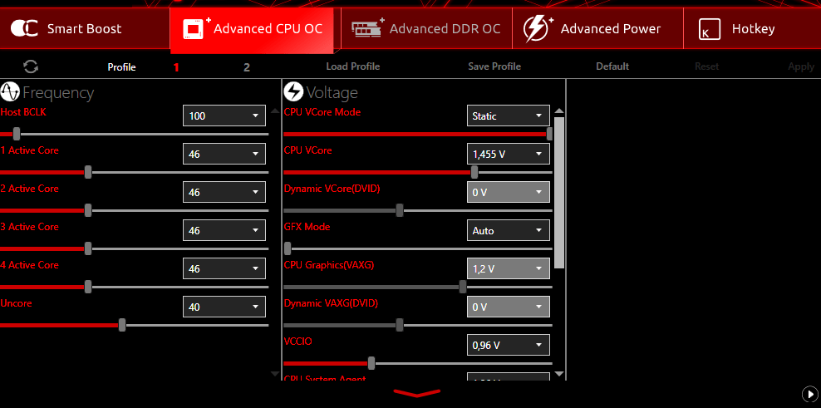
Task: Click the play arrow icon at bottom right
Action: [809, 394]
